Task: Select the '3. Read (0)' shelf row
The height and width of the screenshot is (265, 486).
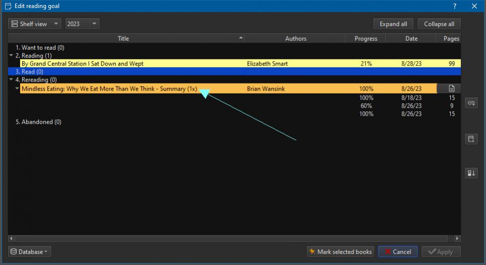Action: click(234, 71)
